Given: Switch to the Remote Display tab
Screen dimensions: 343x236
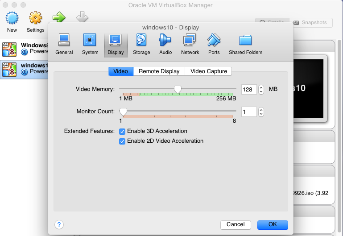Looking at the screenshot, I should pos(159,71).
